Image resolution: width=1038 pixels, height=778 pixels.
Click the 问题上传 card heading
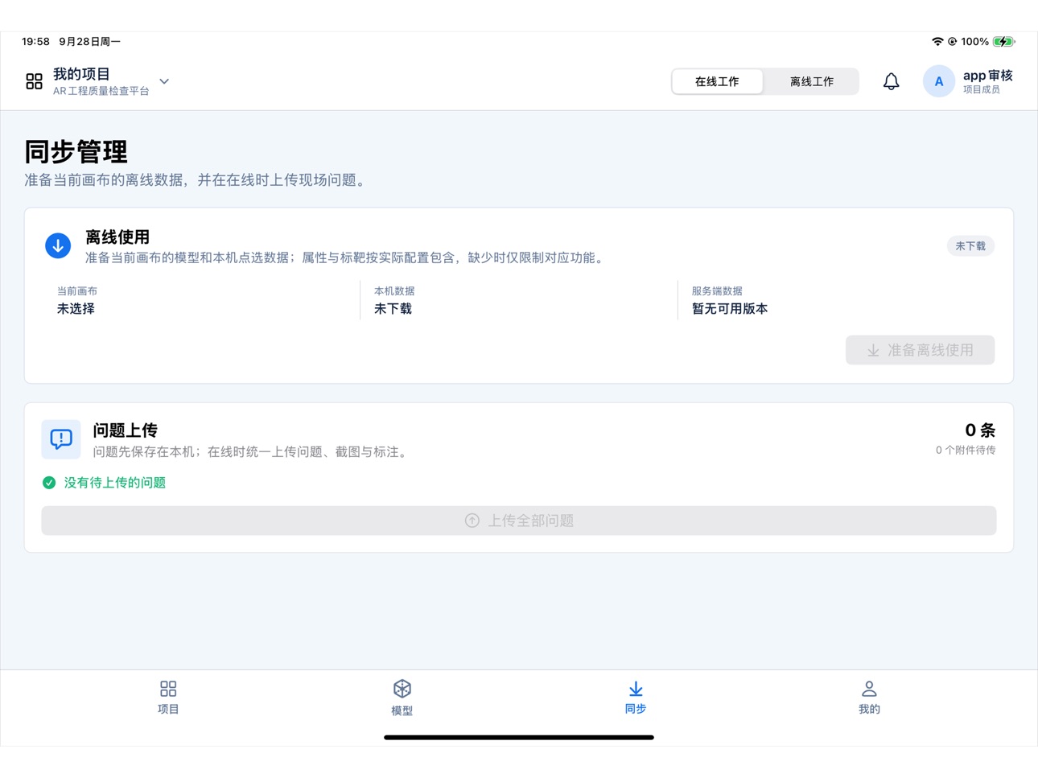(125, 430)
